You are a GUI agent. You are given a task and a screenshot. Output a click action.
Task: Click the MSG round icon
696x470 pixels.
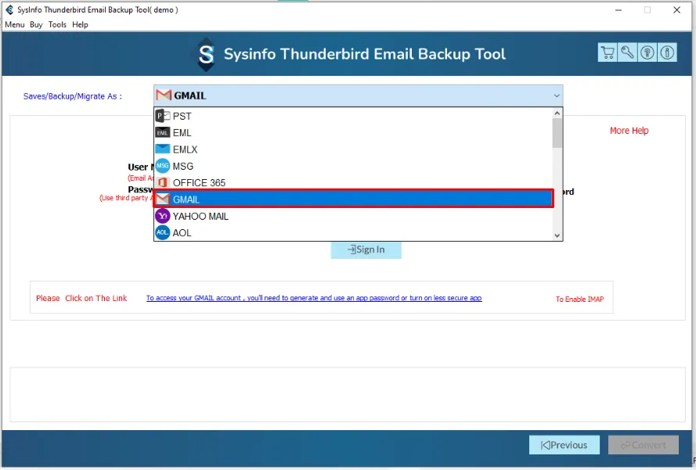click(x=163, y=166)
